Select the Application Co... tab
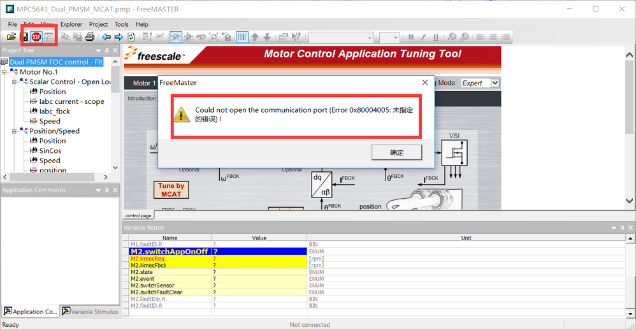Viewport: 636px width, 330px height. (x=31, y=312)
